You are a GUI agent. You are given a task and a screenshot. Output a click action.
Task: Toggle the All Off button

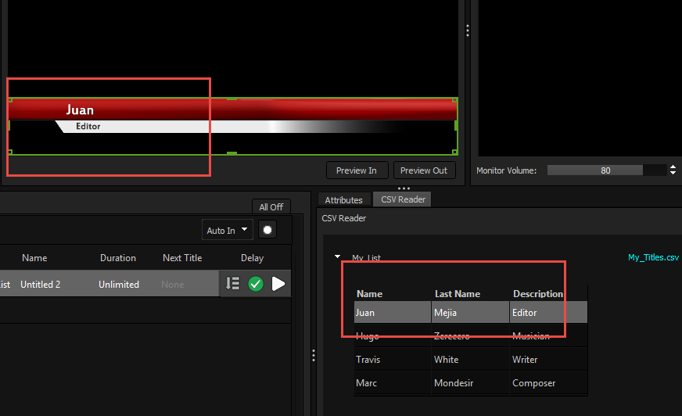tap(271, 206)
